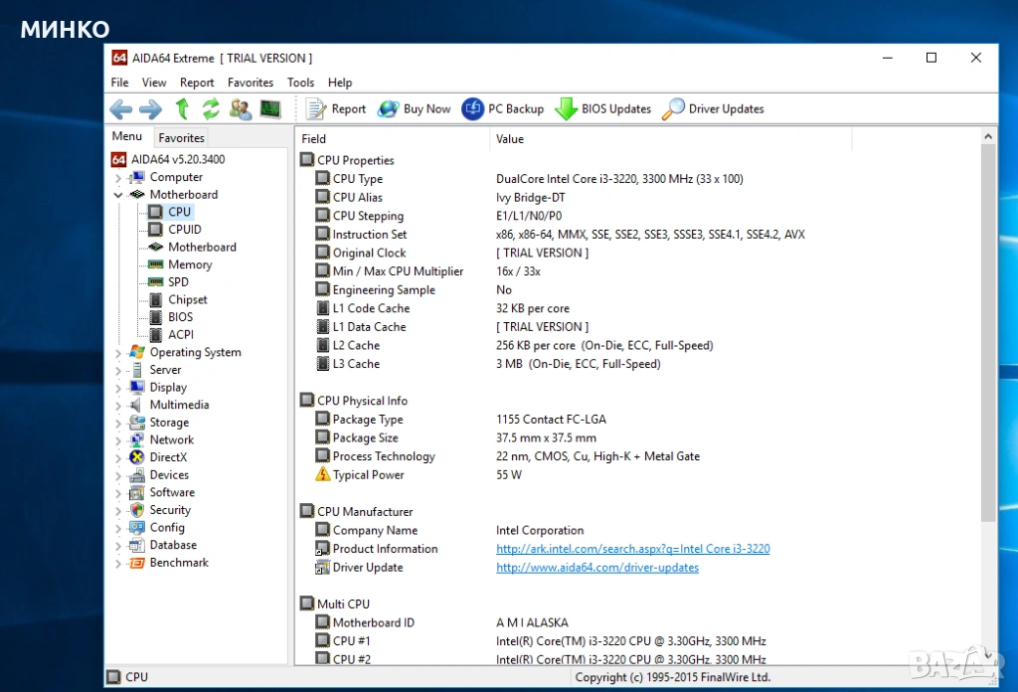Click the Back arrow toolbar icon
The width and height of the screenshot is (1018, 692).
(x=120, y=109)
